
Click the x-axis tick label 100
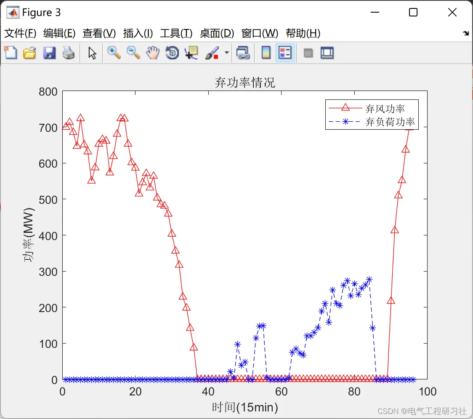tap(428, 392)
